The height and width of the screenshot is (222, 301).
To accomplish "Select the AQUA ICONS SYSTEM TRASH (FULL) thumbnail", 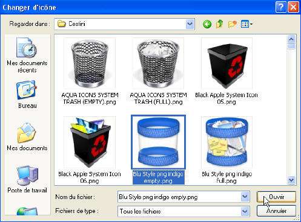I will (x=158, y=63).
